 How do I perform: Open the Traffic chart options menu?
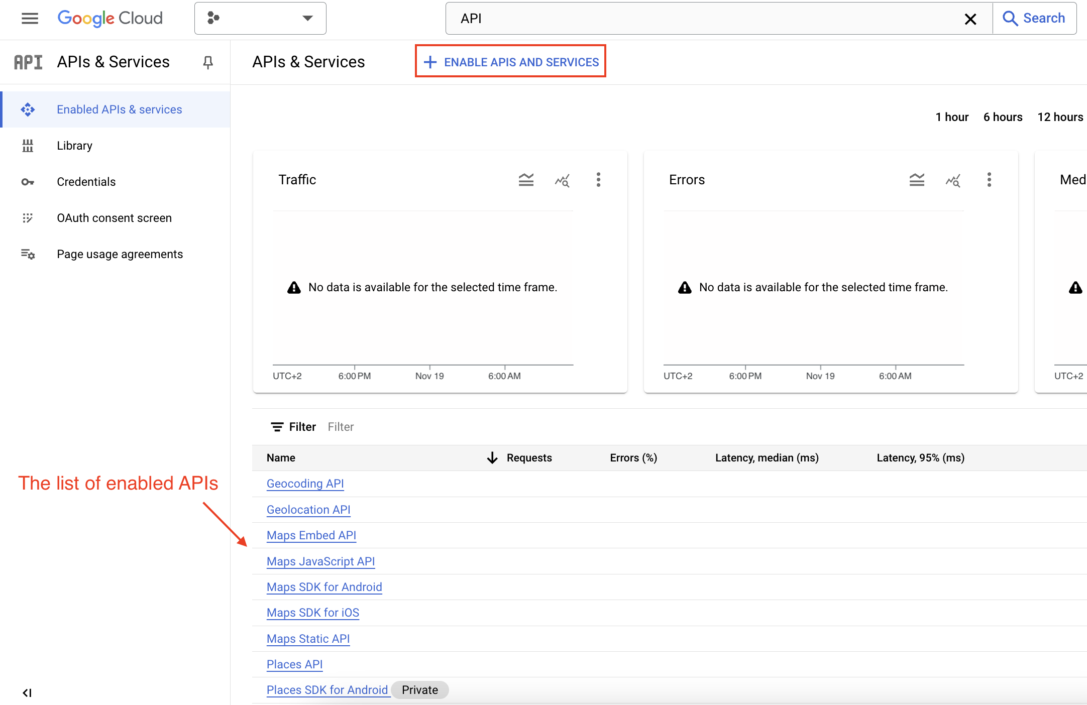click(x=598, y=180)
